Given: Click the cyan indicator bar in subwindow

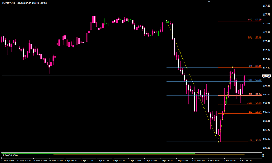Looking at the screenshot, I should 232,156.
